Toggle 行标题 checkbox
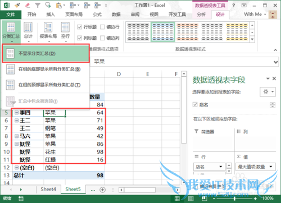 [x=80, y=27]
